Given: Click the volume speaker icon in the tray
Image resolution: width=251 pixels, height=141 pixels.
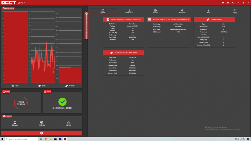Looking at the screenshot, I should pyautogui.click(x=238, y=139).
